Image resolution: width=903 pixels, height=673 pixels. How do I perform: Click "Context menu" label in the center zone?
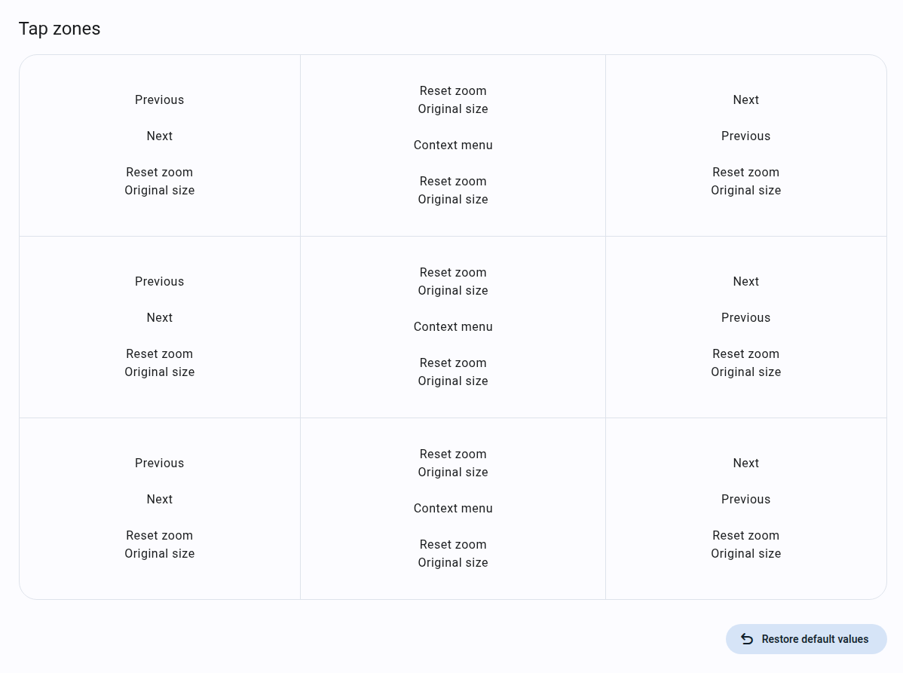point(453,327)
